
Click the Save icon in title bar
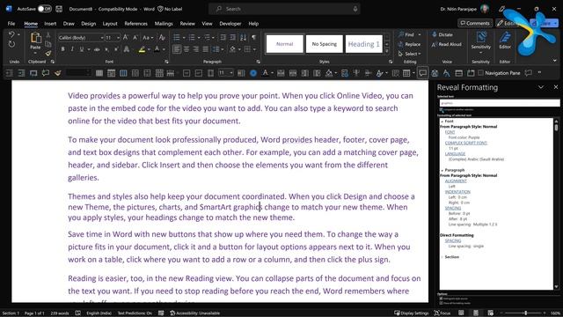59,9
